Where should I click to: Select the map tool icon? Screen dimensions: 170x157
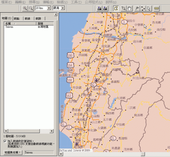click(x=116, y=8)
